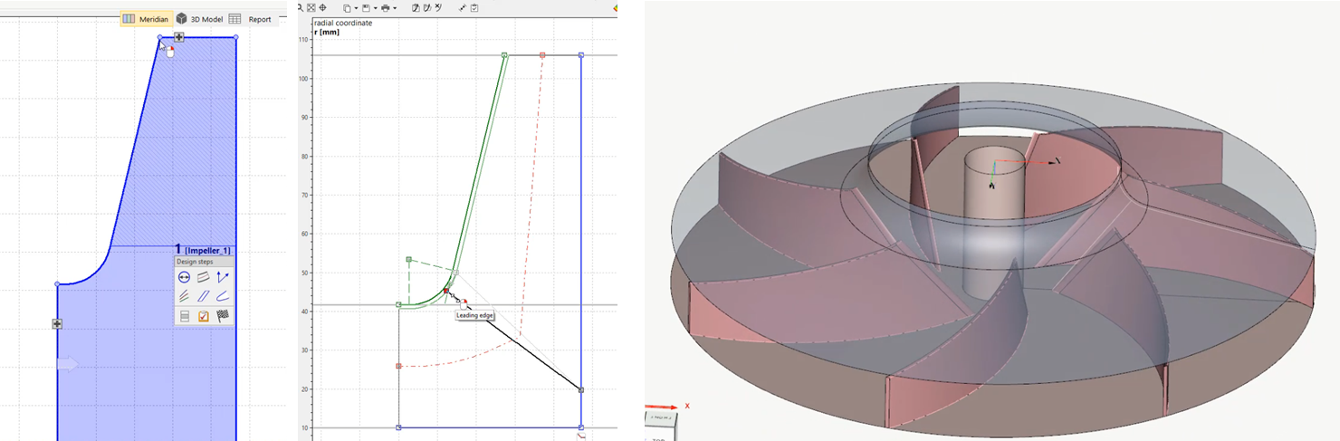Expand the copy dropdown arrow
This screenshot has height=441, width=1340.
tap(357, 8)
